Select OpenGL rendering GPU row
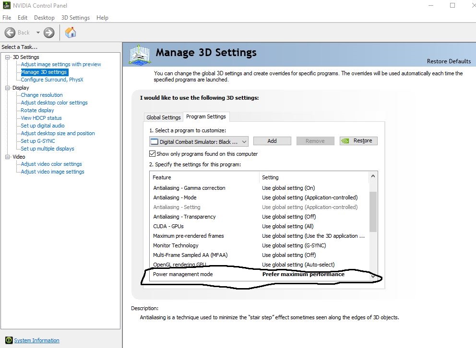Viewport: 476px width, 348px height. pyautogui.click(x=260, y=265)
